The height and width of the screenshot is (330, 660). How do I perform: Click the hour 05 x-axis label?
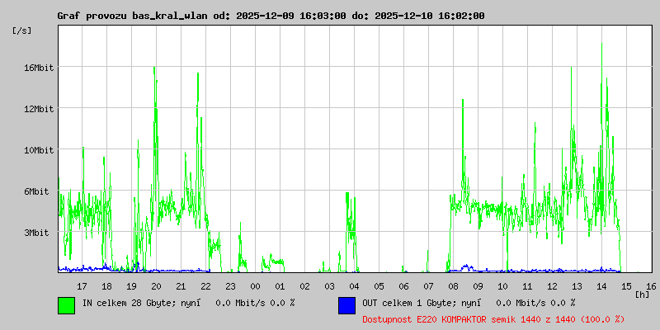[x=379, y=286]
